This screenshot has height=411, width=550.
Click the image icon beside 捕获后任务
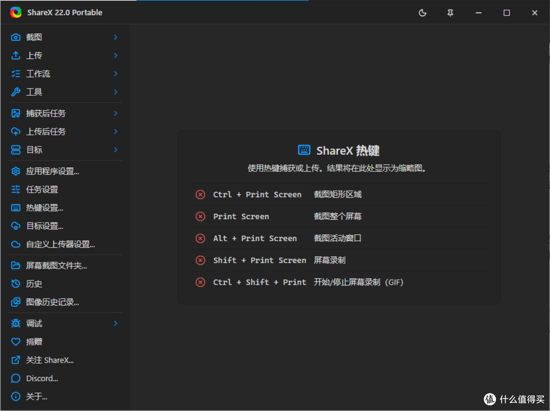(x=16, y=113)
